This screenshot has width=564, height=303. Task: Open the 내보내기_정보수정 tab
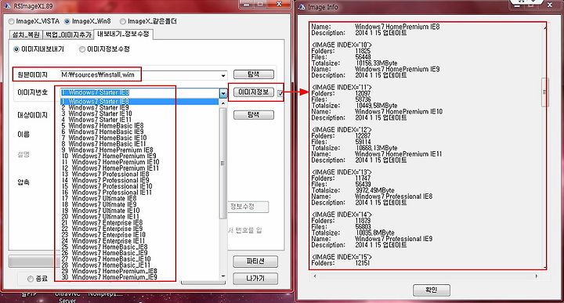tap(123, 34)
